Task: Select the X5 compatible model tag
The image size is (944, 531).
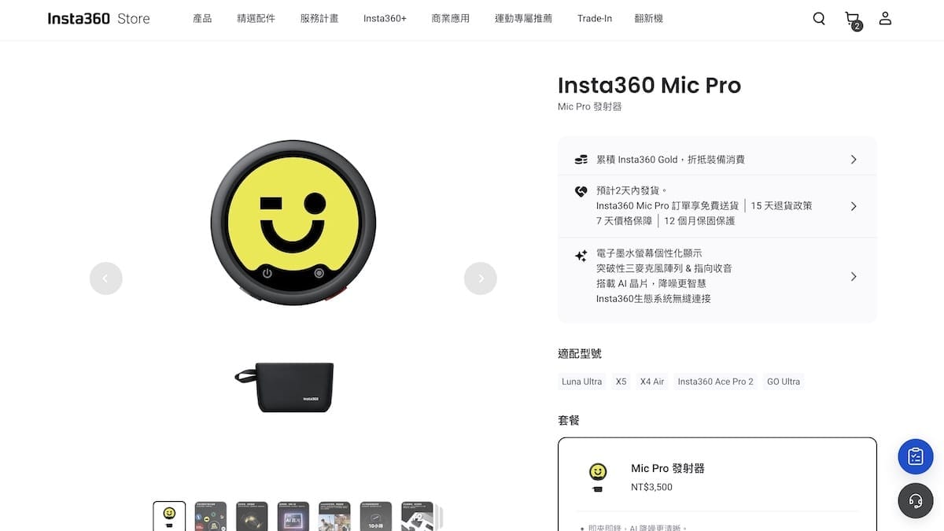Action: 621,382
